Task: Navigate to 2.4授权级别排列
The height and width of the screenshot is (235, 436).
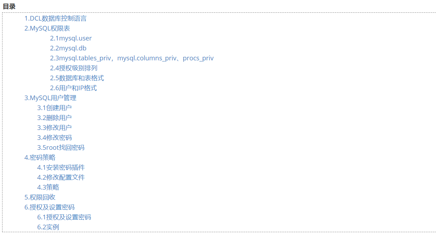Action: point(74,68)
